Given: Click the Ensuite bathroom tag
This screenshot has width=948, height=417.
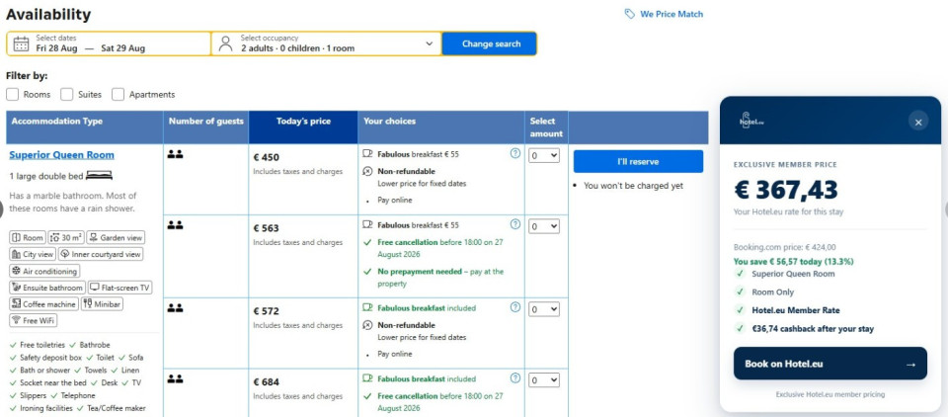Looking at the screenshot, I should coord(47,288).
